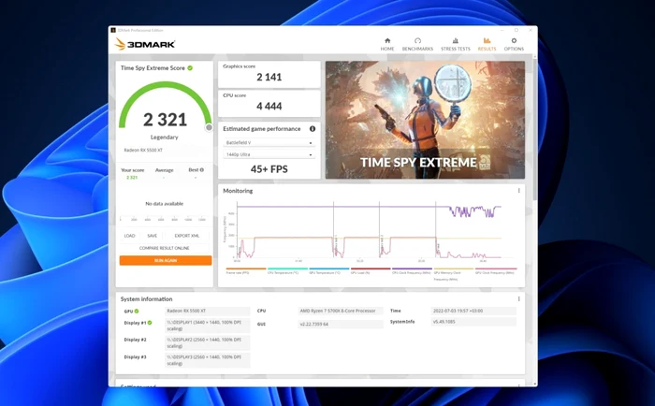Click Radeon RX 5500 XT under the score gauge
655x406 pixels.
coord(143,150)
